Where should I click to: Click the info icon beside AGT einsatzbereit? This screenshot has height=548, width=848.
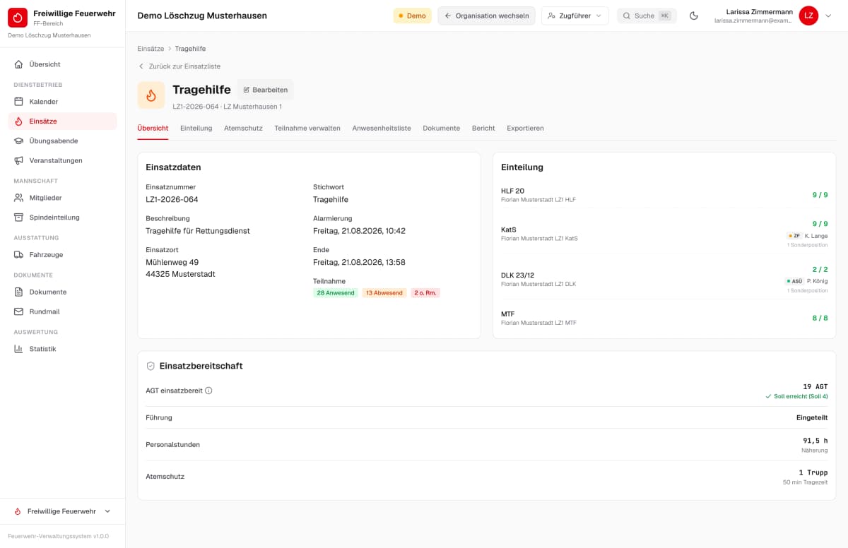[208, 391]
